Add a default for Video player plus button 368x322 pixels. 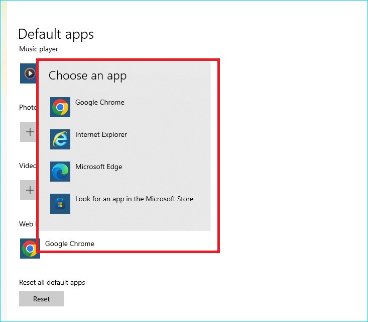(29, 190)
